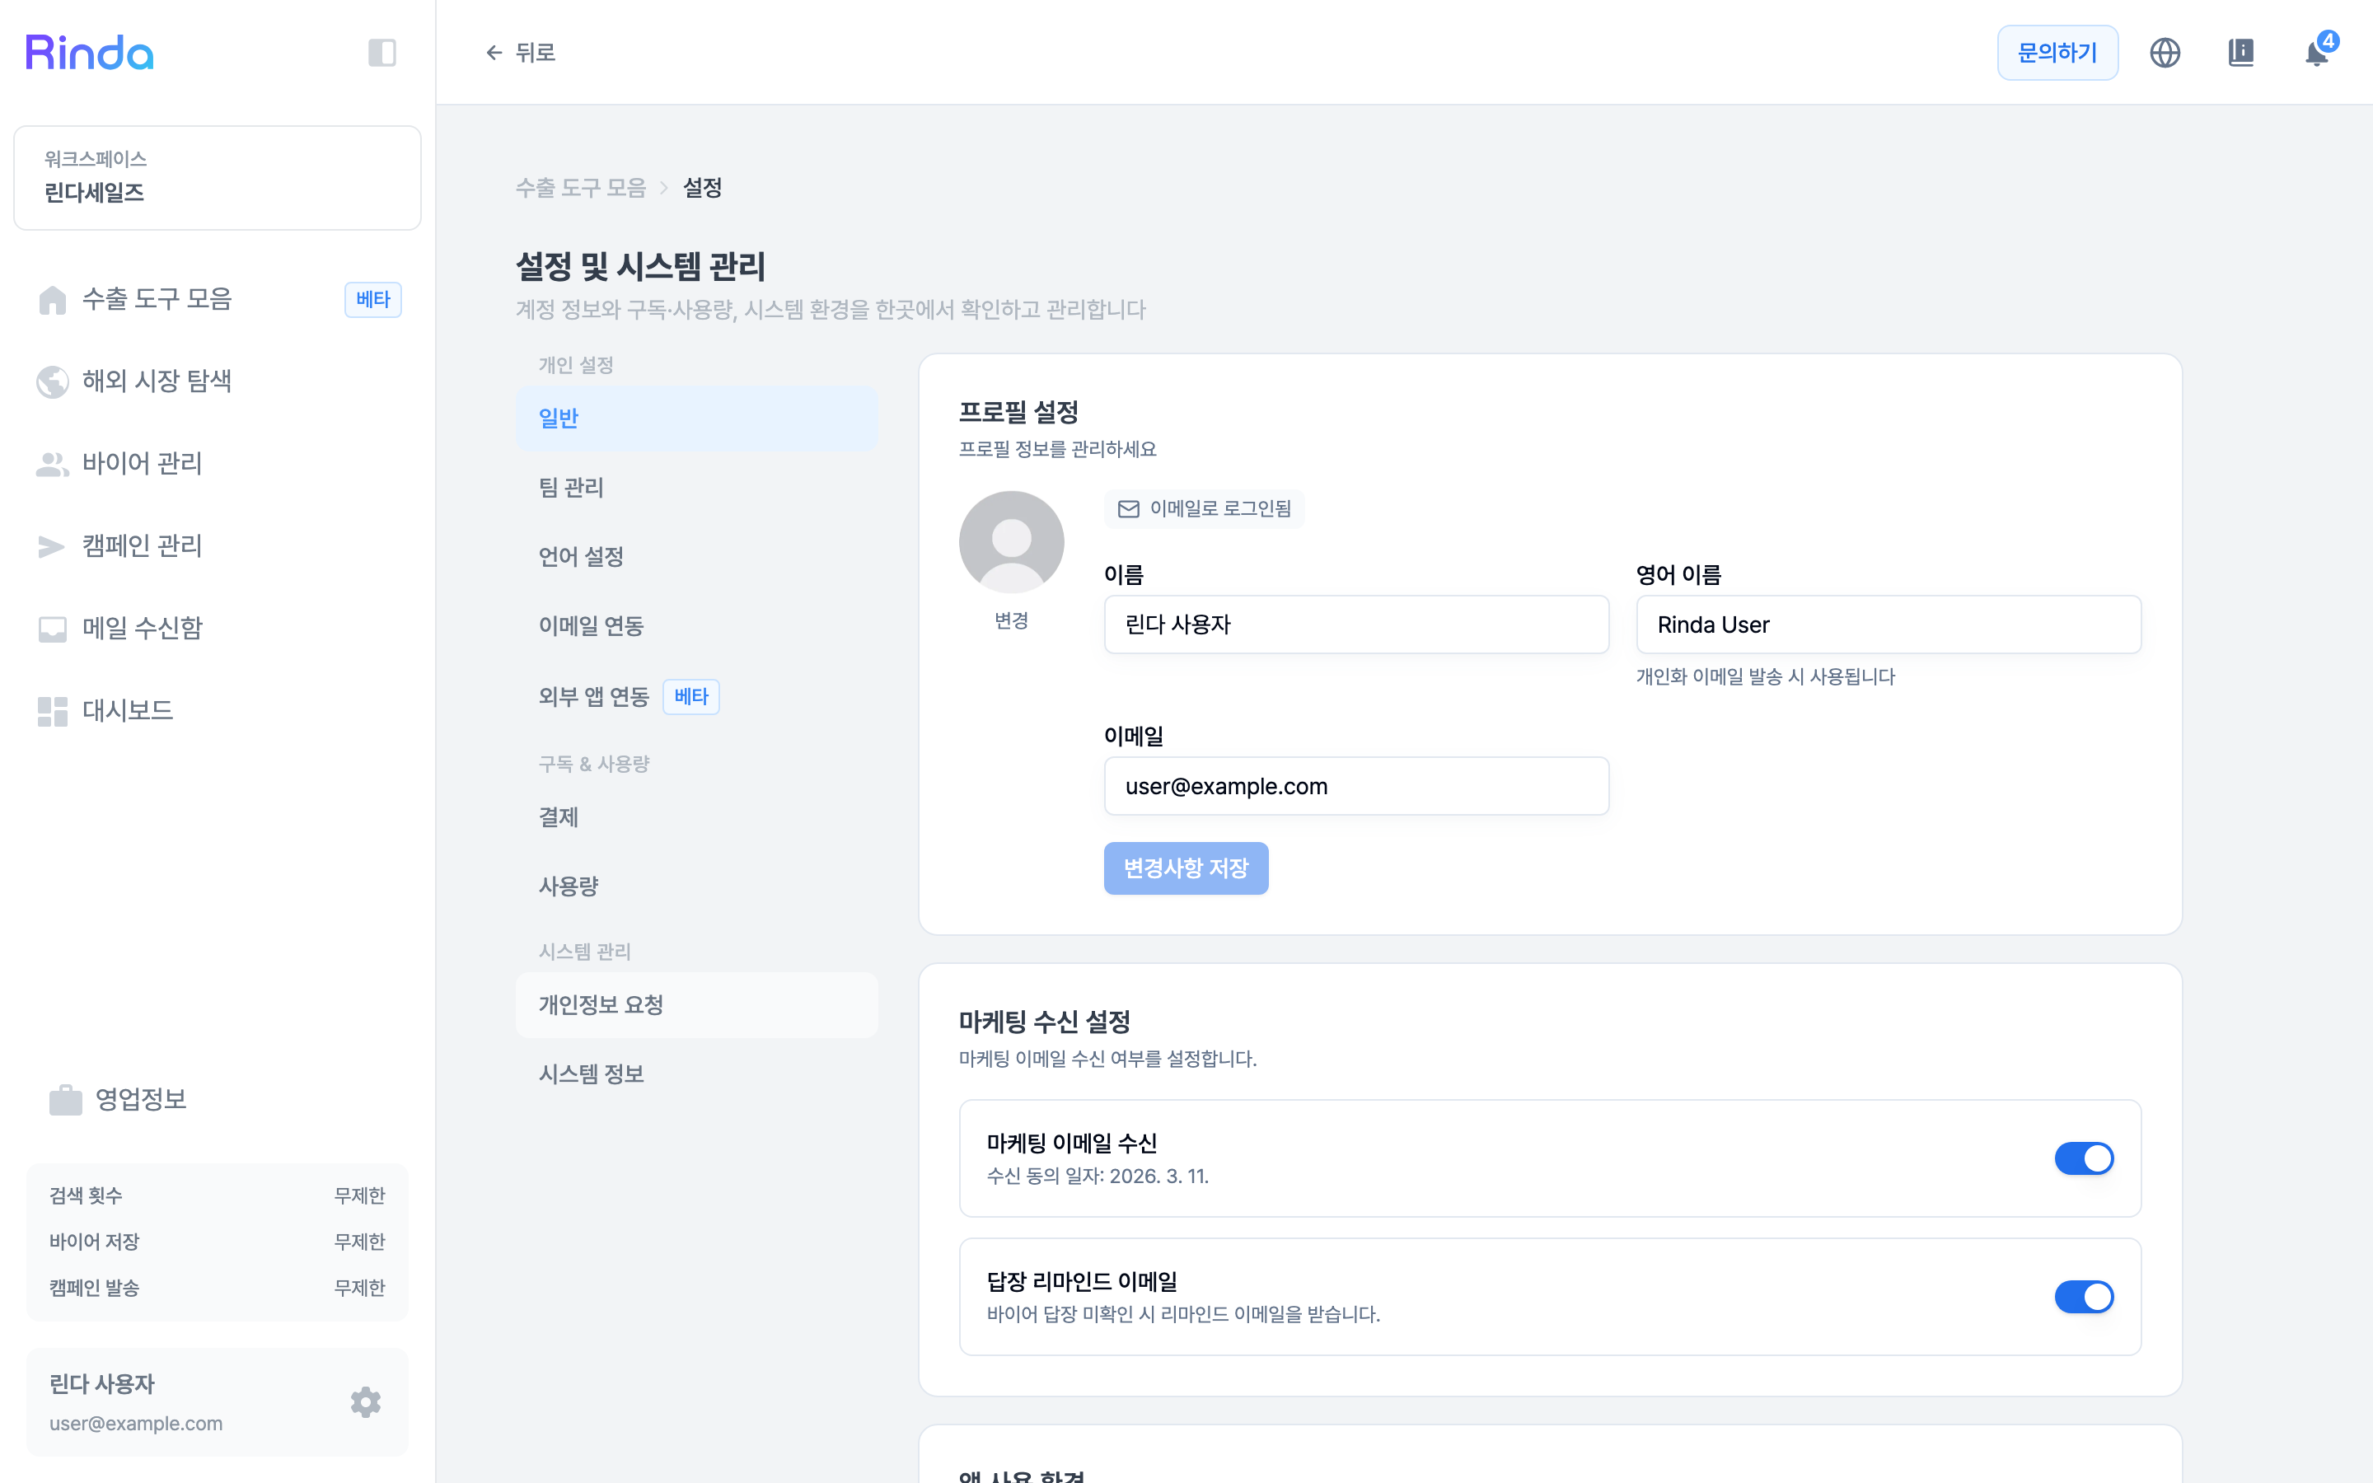Toggle 답장 리마인드 이메일 switch
The image size is (2373, 1483).
coord(2084,1297)
